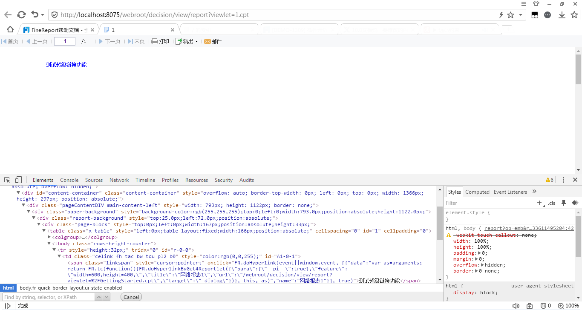Screen dimensions: 582x310
Task: Open the Timeline panel tab
Action: point(145,180)
